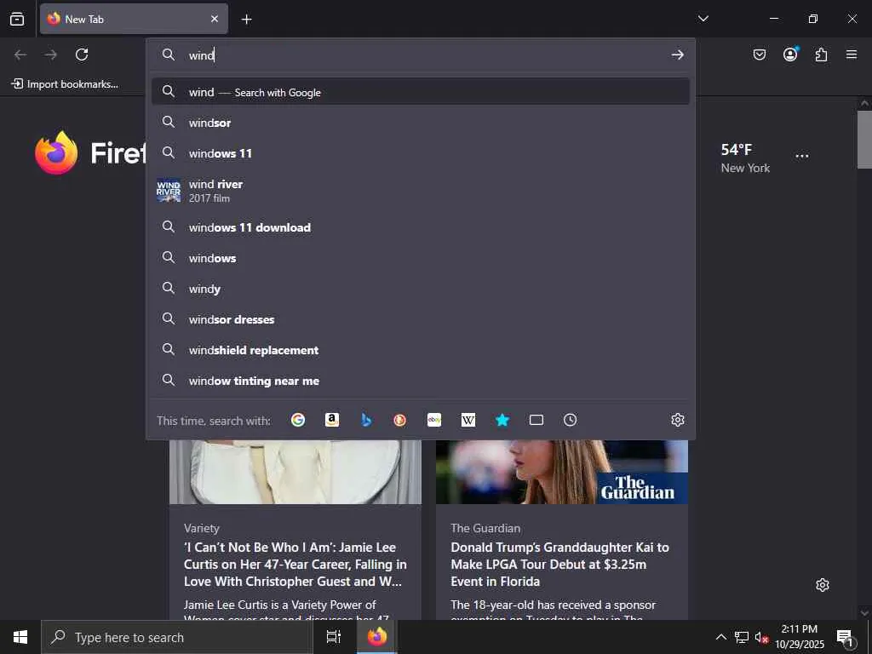
Task: Open the Action Center notifications icon
Action: [845, 637]
